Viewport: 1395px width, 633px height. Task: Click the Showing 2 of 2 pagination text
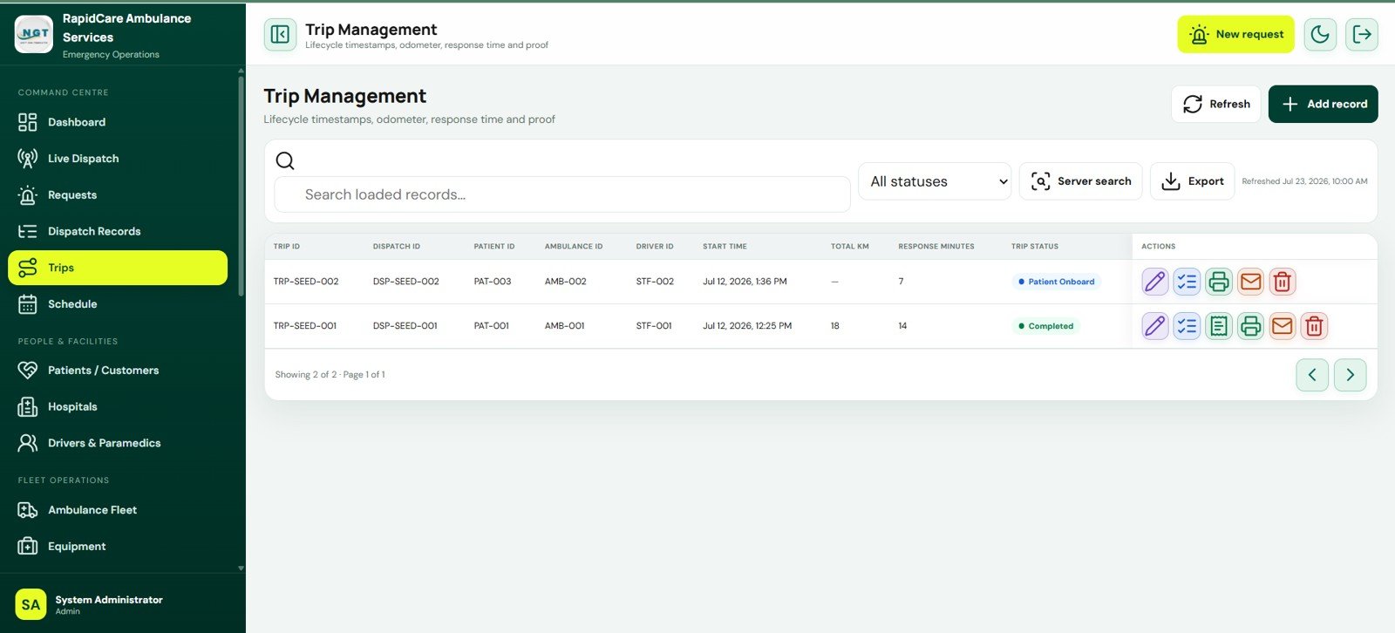330,375
